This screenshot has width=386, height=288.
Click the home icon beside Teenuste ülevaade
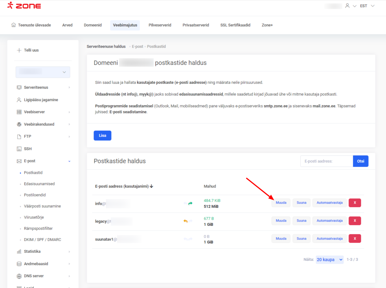13,25
